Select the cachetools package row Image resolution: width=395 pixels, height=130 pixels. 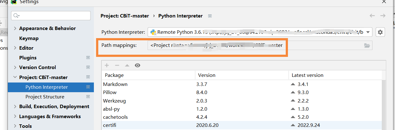242,117
